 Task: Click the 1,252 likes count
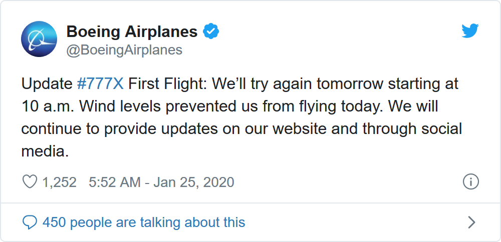coord(59,182)
